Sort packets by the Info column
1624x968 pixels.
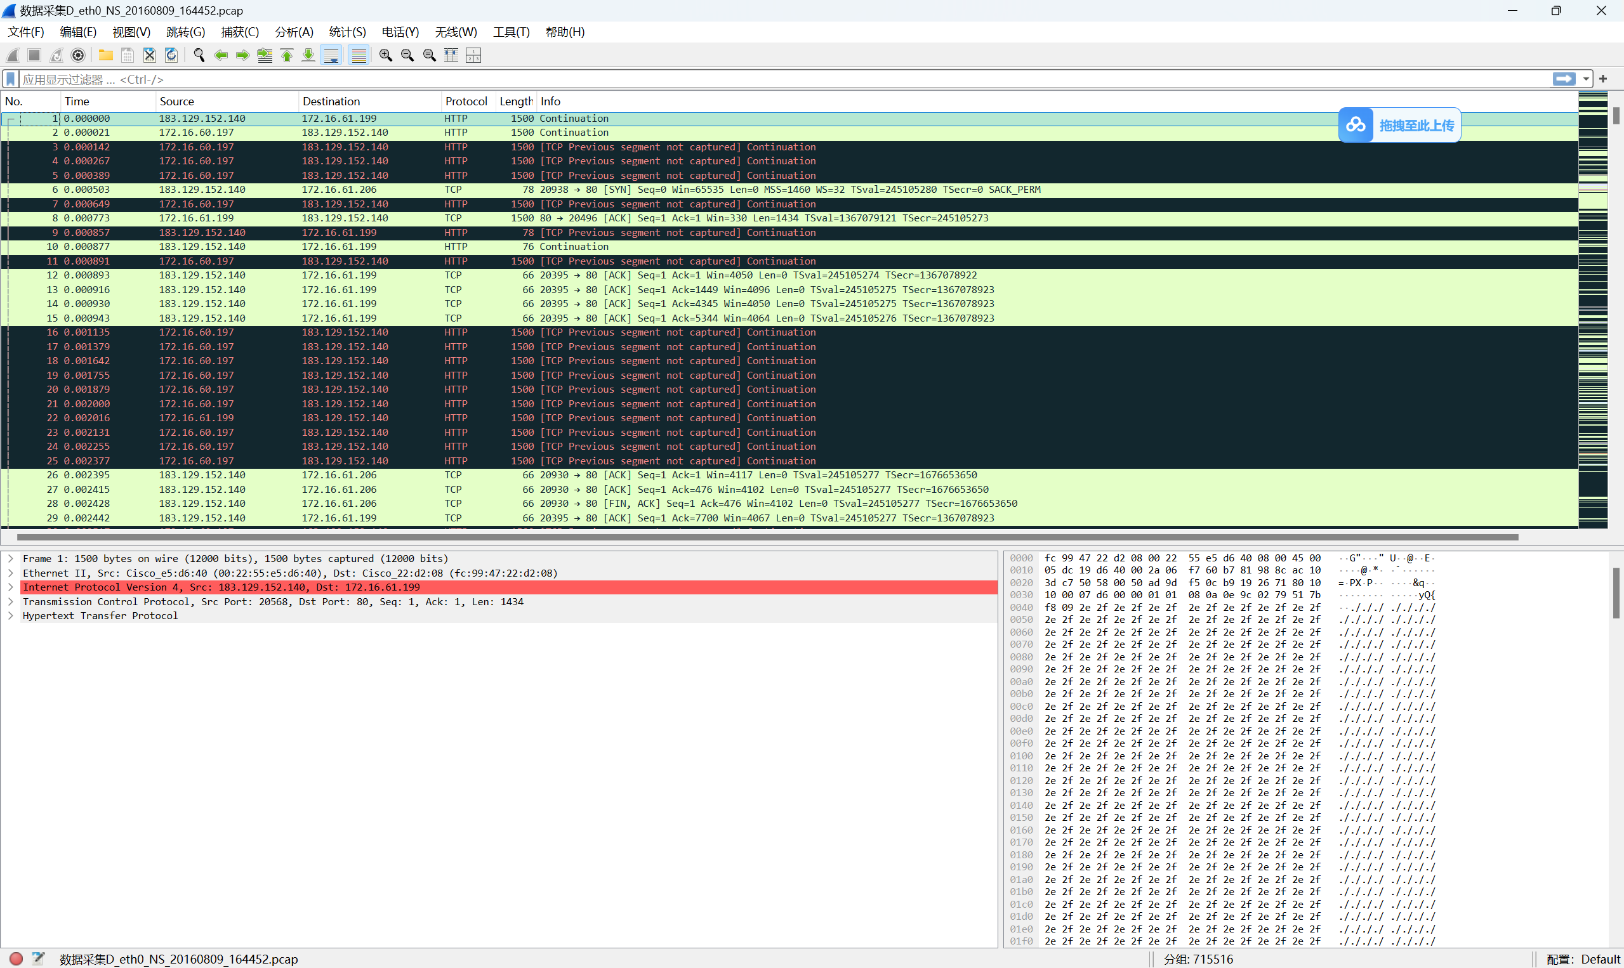[1057, 101]
